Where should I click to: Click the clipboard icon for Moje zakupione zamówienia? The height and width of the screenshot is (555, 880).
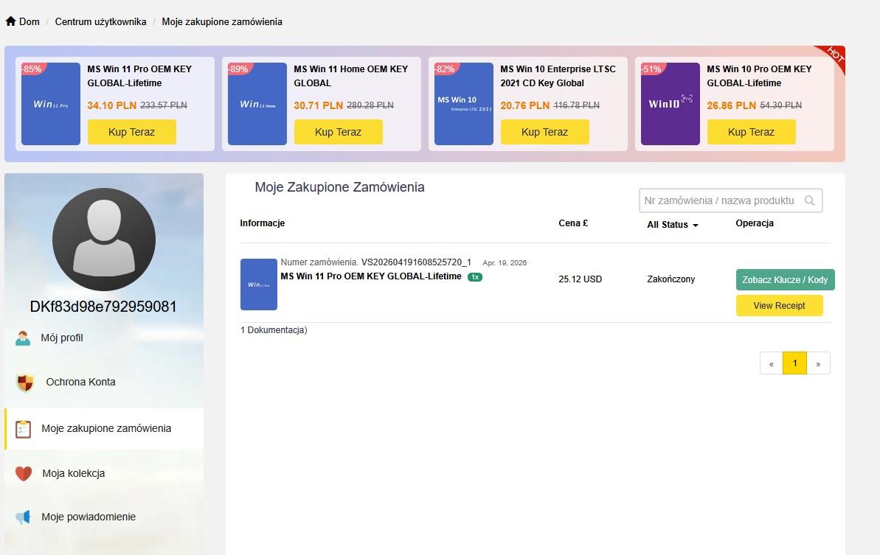24,429
